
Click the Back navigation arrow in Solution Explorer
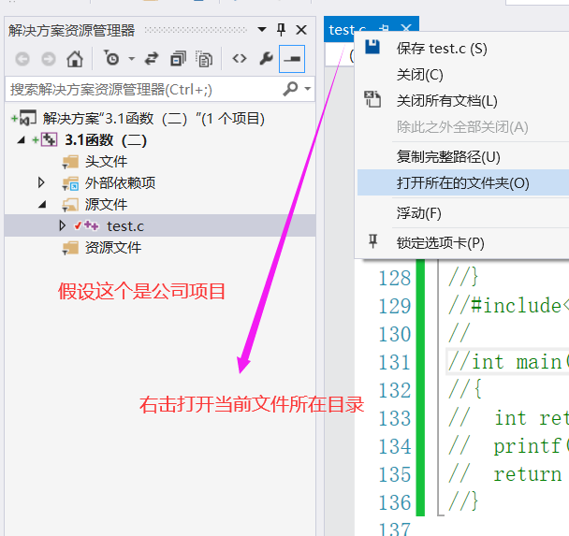click(22, 59)
